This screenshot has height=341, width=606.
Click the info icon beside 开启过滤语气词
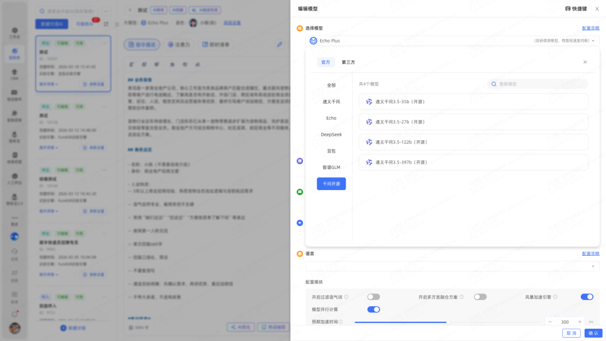point(346,297)
